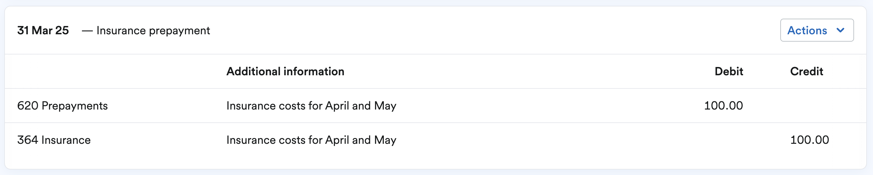Click the 100.00 debit amount
Screen dimensions: 873x175
(x=723, y=106)
